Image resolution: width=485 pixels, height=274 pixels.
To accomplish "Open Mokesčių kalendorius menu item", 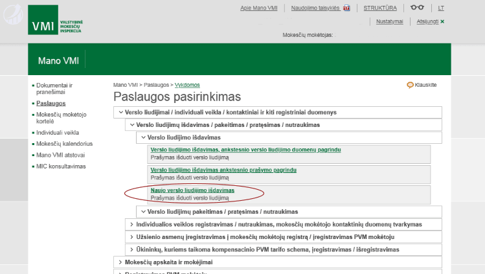I will coord(64,144).
